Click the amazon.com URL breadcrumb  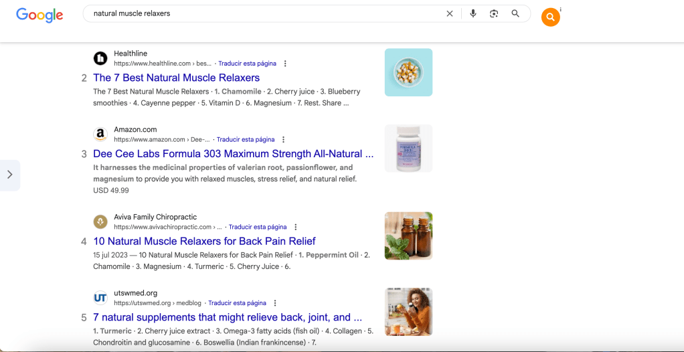(x=162, y=140)
